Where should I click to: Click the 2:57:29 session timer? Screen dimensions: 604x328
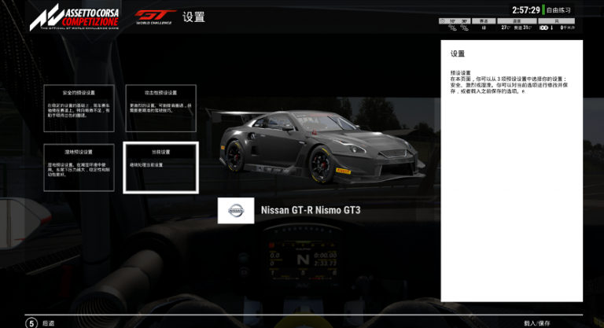(x=526, y=9)
